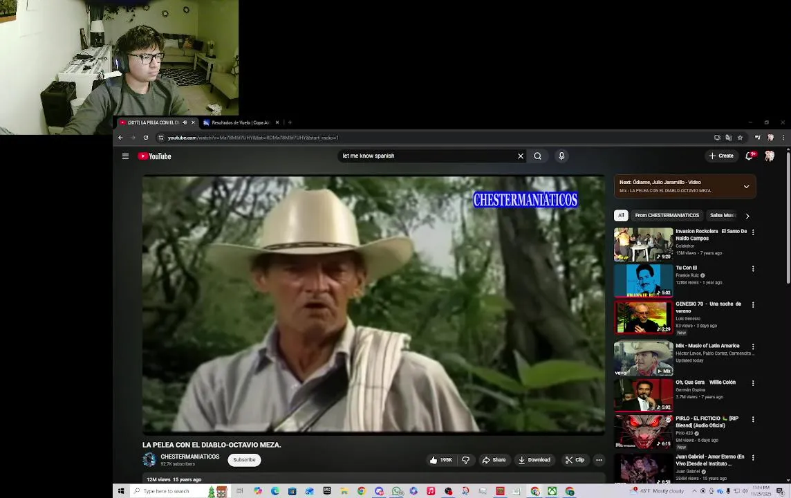Select the All filter chip

click(x=621, y=215)
